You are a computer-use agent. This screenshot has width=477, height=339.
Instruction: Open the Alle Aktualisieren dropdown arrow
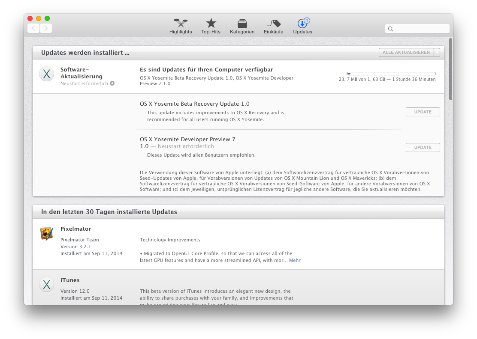[x=437, y=52]
